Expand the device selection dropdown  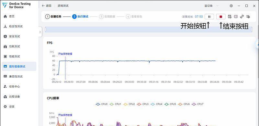(x=212, y=6)
